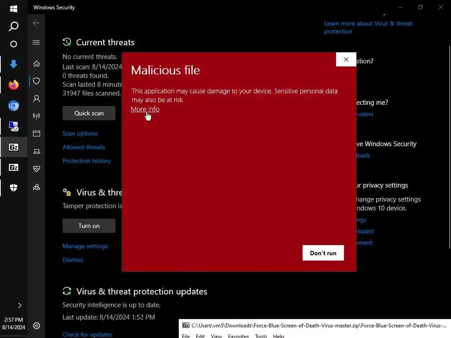This screenshot has height=338, width=451.
Task: Open Cortana circle icon on taskbar
Action: point(14,44)
